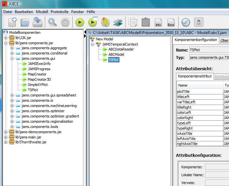
Task: Run the model with the play button
Action: [x=79, y=22]
